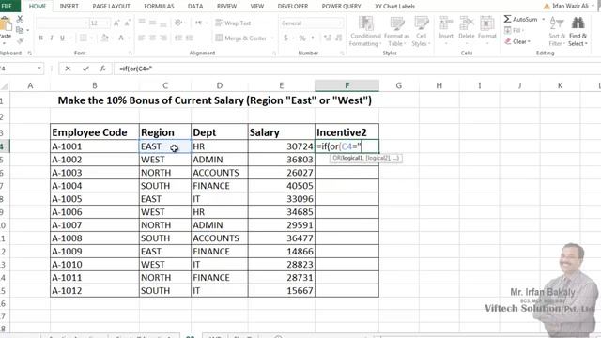Click the Cut scissors icon

pyautogui.click(x=20, y=19)
